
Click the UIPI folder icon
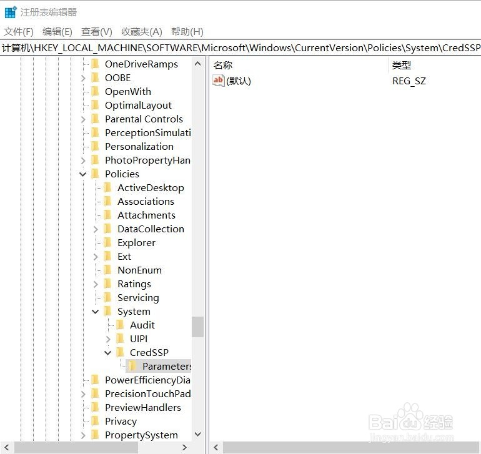(x=120, y=338)
